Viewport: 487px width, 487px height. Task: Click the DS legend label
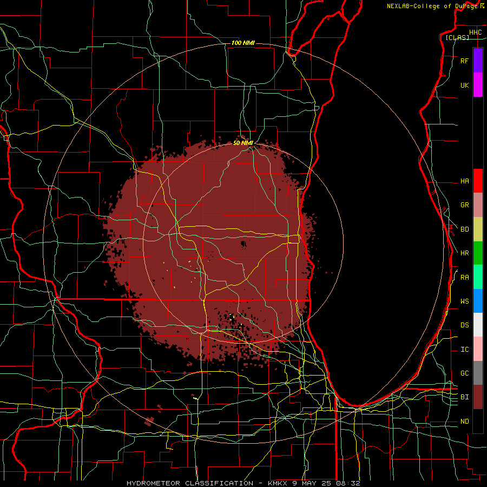point(465,325)
